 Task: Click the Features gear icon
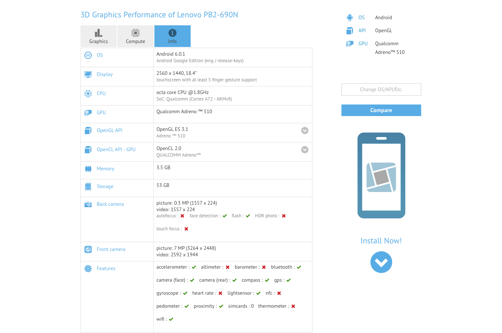(88, 269)
